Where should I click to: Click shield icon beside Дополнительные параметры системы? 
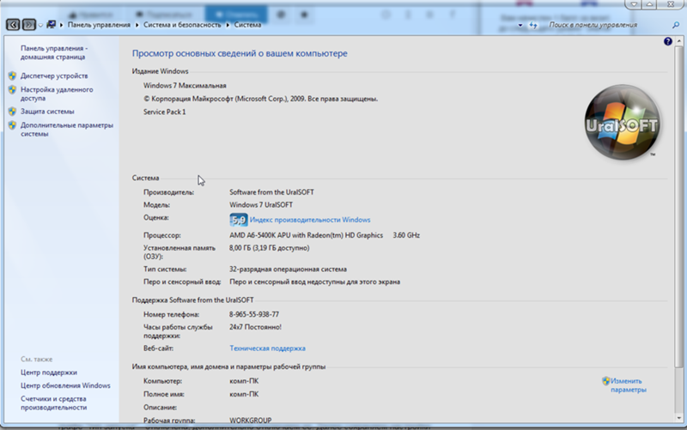[x=12, y=125]
